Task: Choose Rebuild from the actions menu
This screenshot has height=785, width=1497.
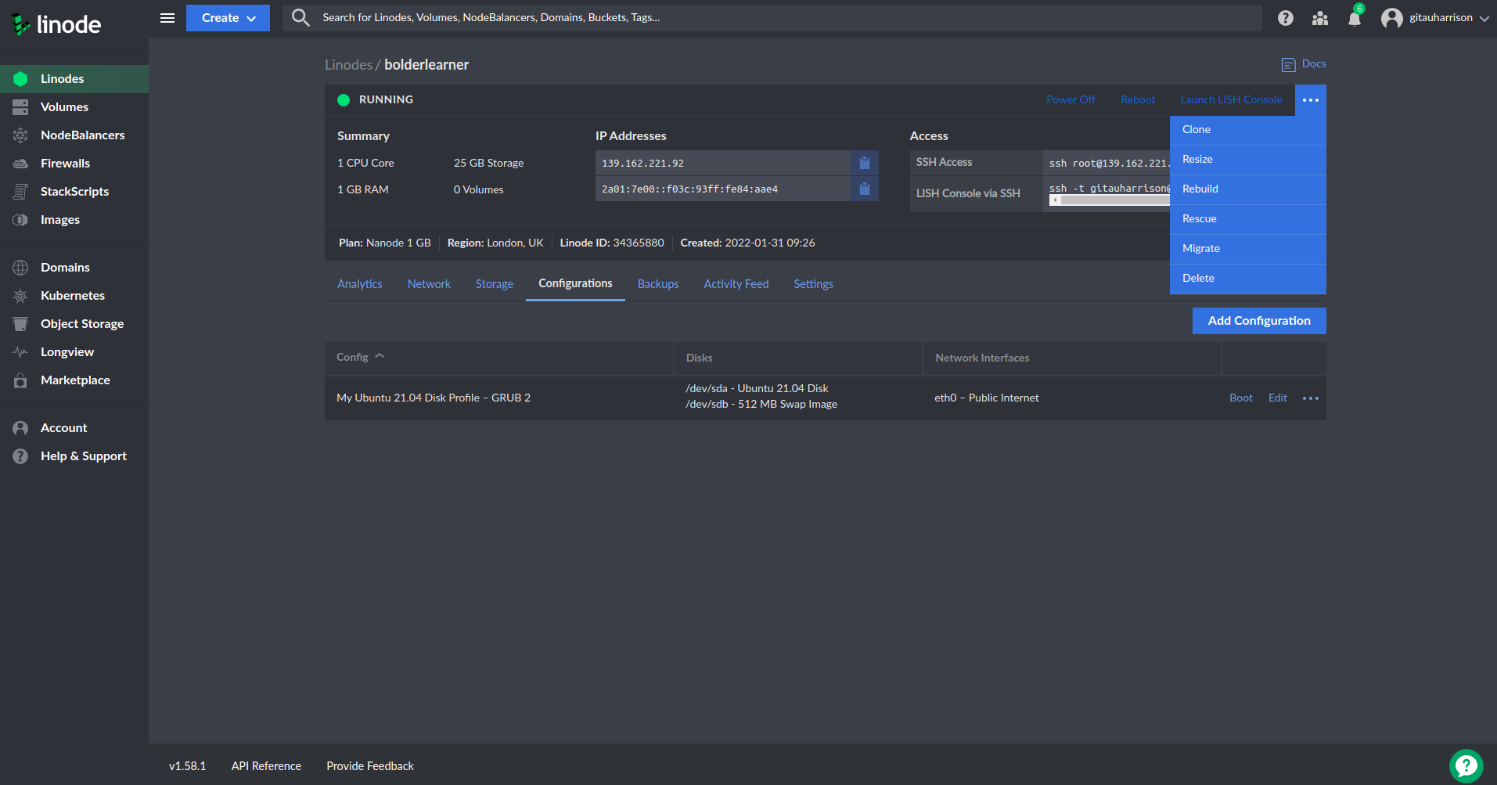Action: click(x=1248, y=189)
